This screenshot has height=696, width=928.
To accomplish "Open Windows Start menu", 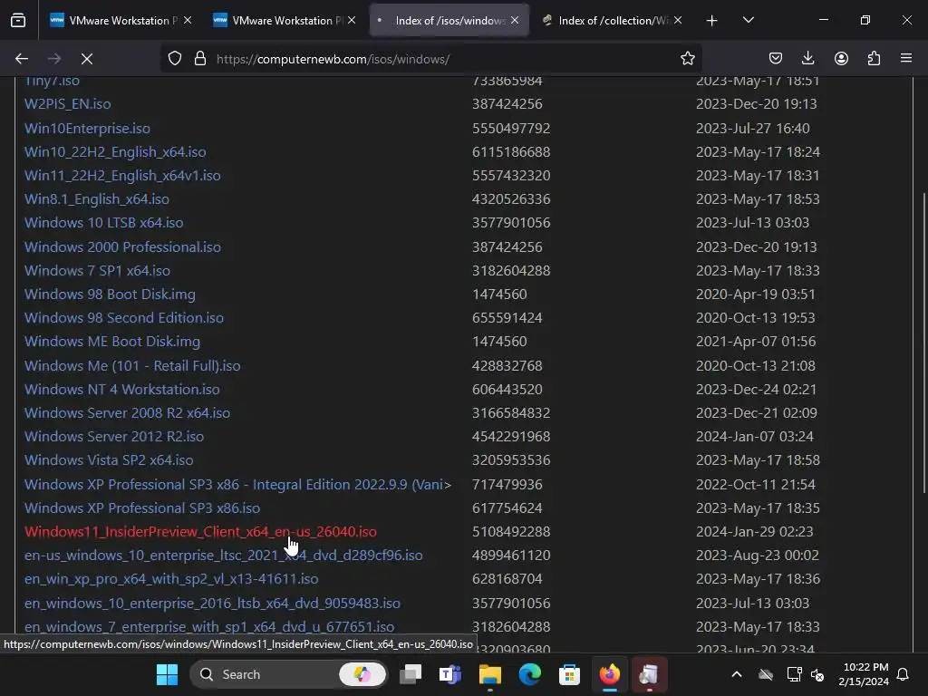I will click(x=167, y=674).
